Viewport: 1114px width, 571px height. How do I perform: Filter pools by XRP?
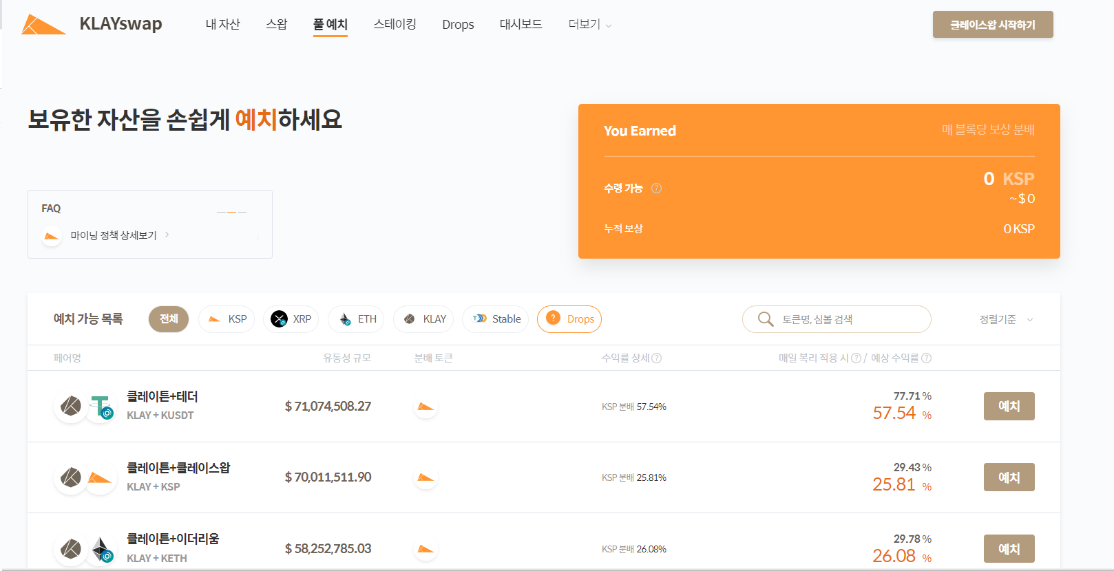pyautogui.click(x=291, y=319)
